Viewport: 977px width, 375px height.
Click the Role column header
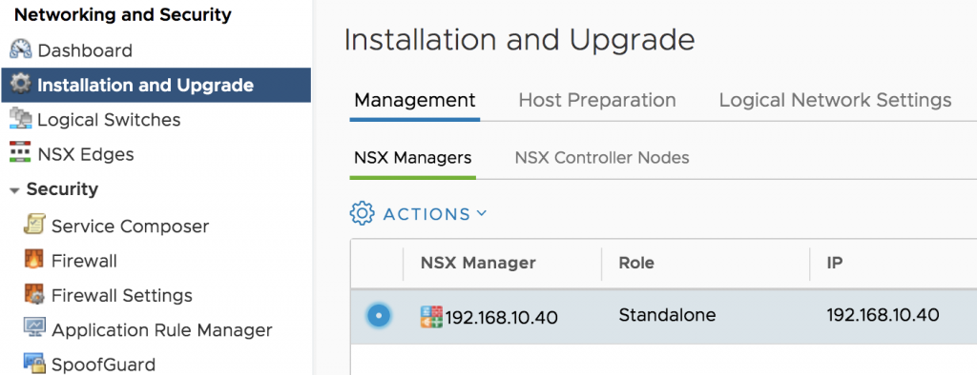[x=636, y=263]
